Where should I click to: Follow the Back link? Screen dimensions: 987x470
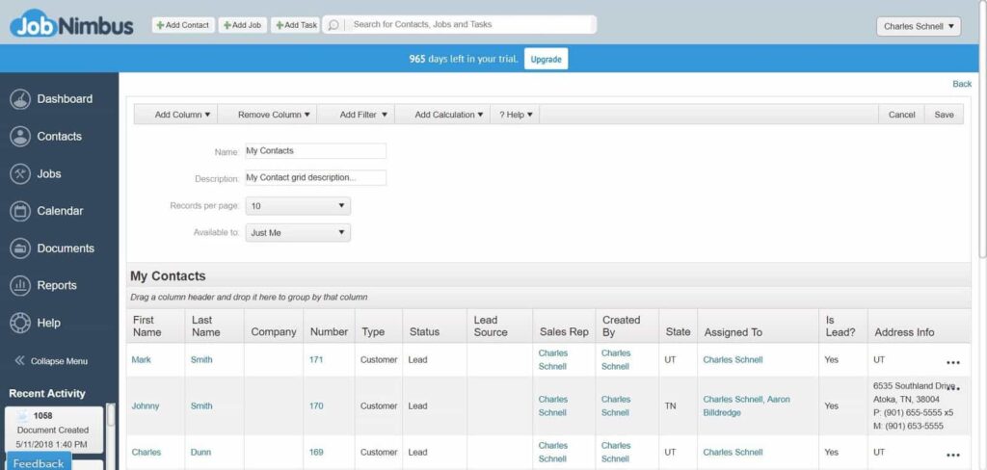[962, 84]
